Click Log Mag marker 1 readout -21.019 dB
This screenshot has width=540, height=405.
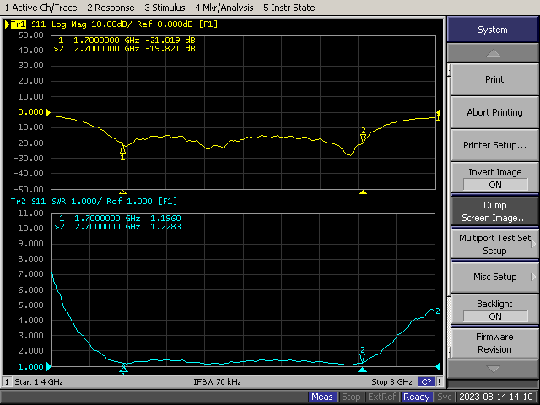coord(170,40)
